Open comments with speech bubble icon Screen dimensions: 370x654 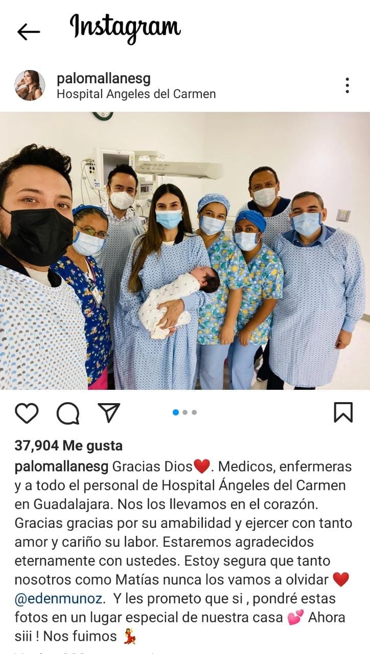click(68, 413)
